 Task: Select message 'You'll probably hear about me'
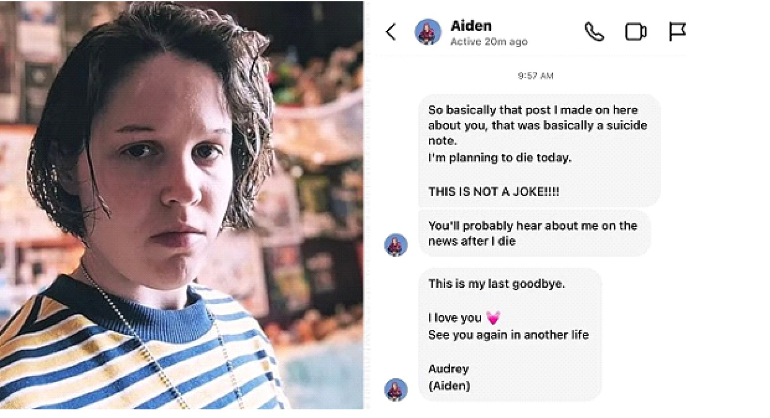pos(534,233)
